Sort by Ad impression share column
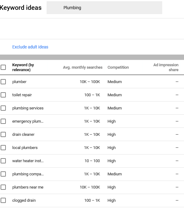Image resolution: width=184 pixels, height=210 pixels. click(x=166, y=67)
